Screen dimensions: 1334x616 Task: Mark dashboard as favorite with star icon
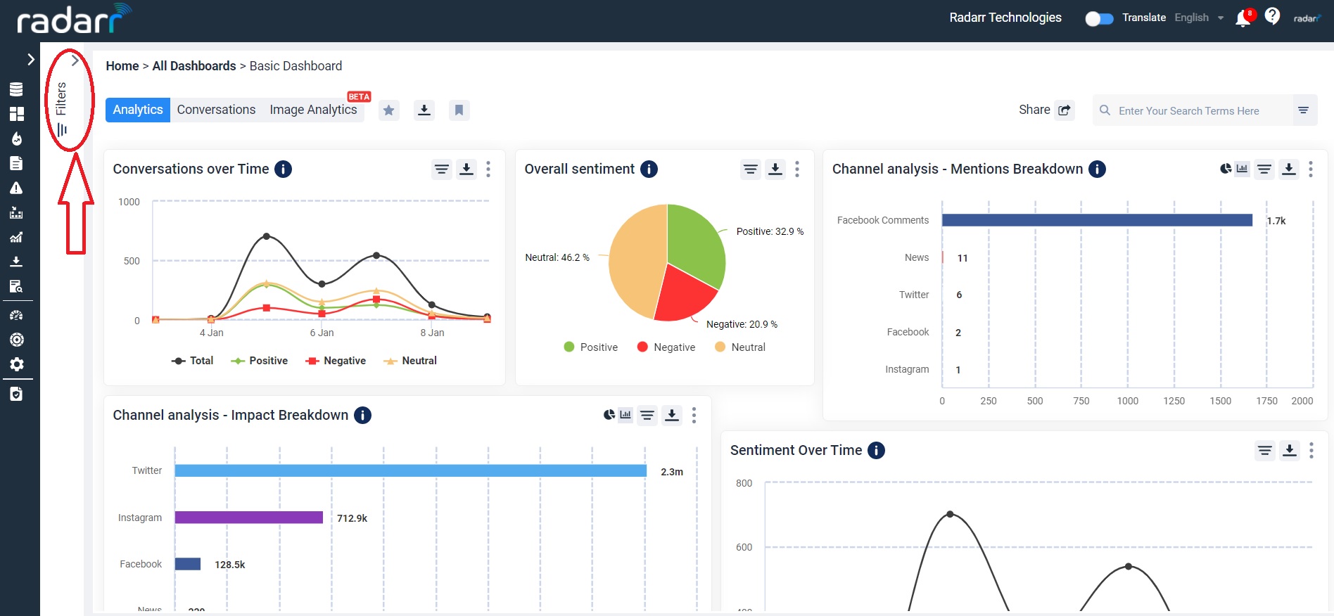point(388,110)
